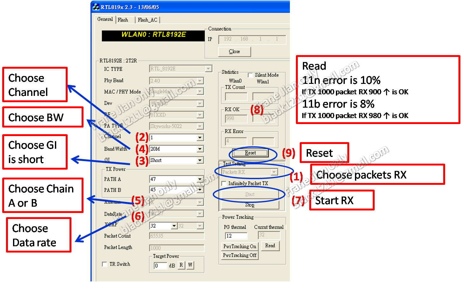Open the Channel dropdown
Image resolution: width=461 pixels, height=282 pixels.
(x=200, y=138)
